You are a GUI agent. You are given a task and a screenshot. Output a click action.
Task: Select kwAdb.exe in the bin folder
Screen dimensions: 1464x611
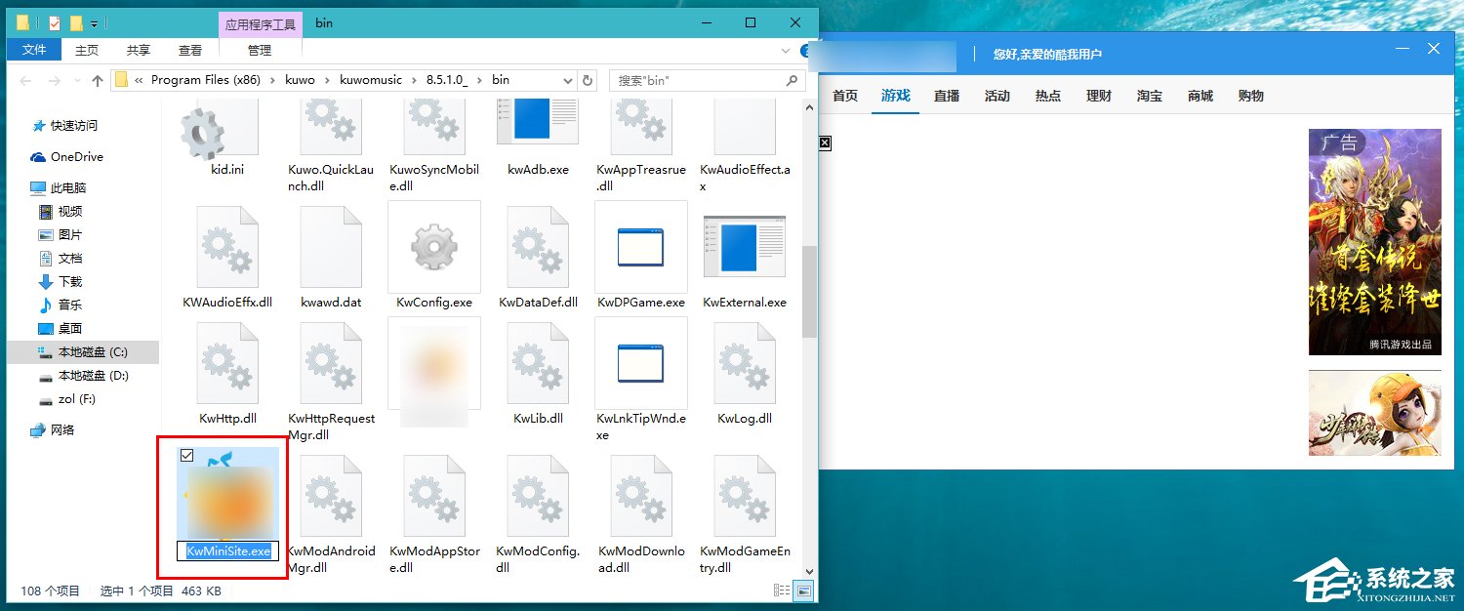tap(538, 127)
